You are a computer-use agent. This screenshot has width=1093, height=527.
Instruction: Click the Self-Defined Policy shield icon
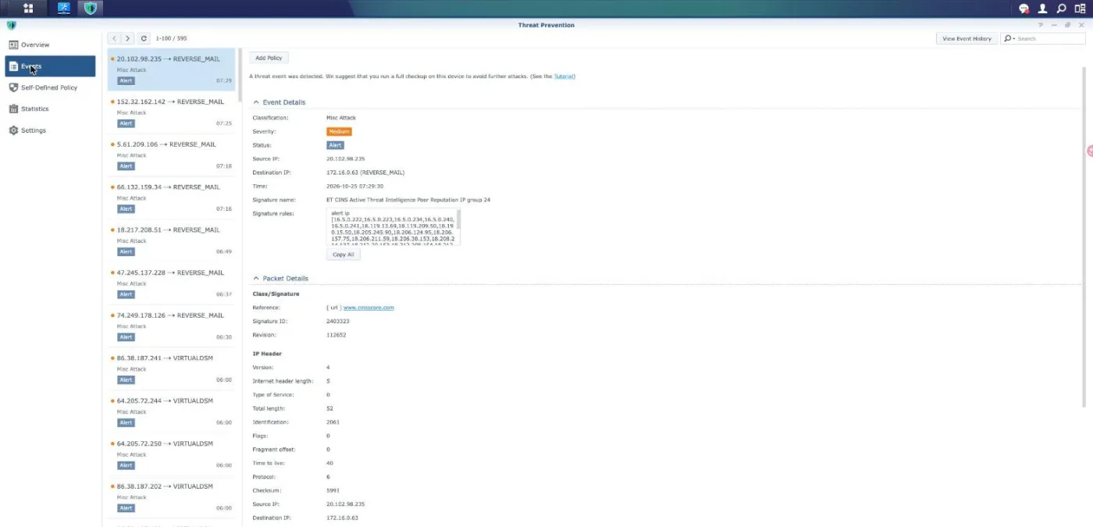(x=13, y=87)
